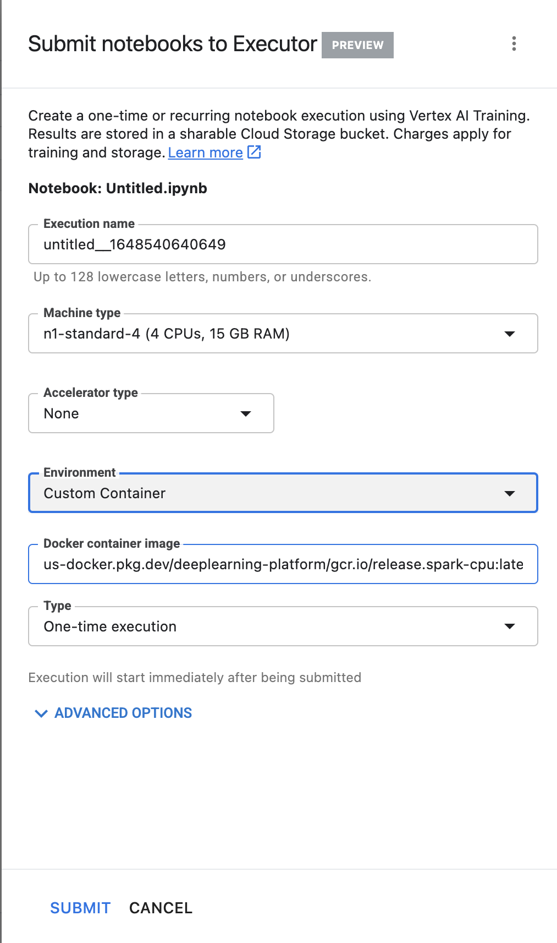557x943 pixels.
Task: Click the execution Type dropdown arrow
Action: 510,626
